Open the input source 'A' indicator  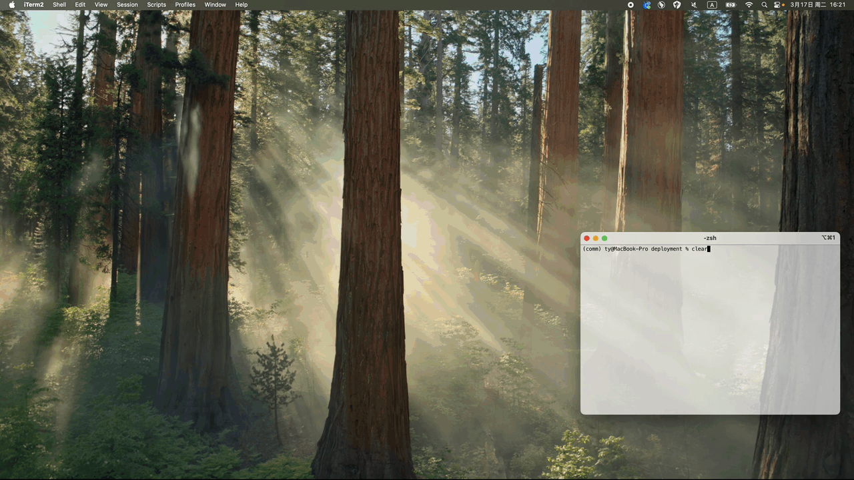712,5
